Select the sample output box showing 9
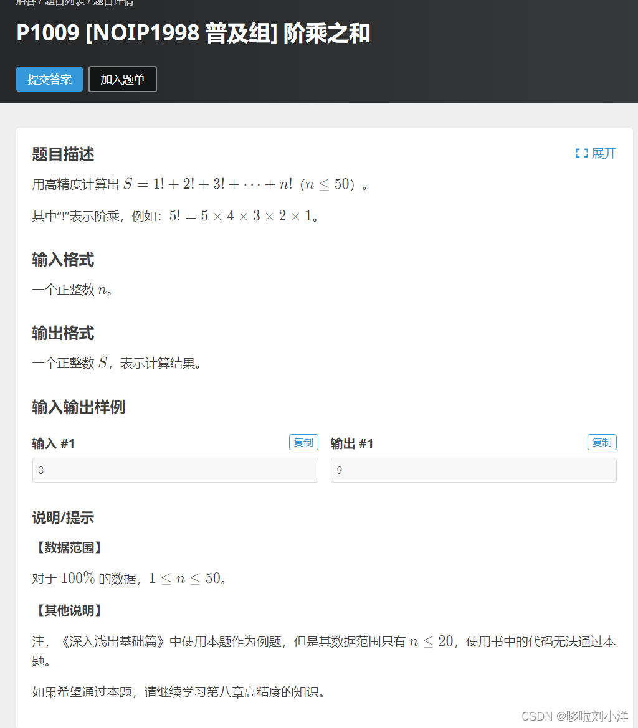The width and height of the screenshot is (638, 728). 474,470
